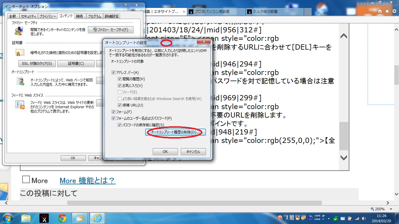
Task: Open a new blank IE tab
Action: click(308, 12)
